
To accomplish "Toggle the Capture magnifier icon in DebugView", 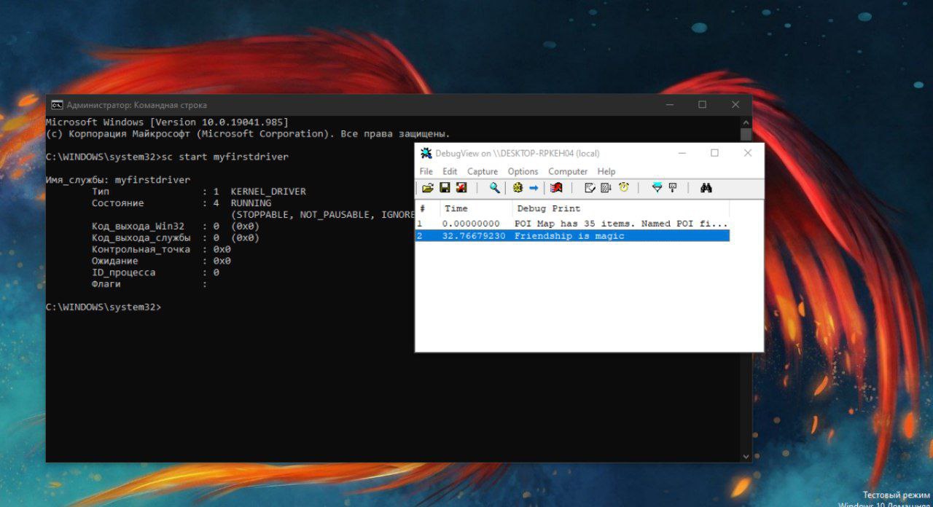I will 494,188.
